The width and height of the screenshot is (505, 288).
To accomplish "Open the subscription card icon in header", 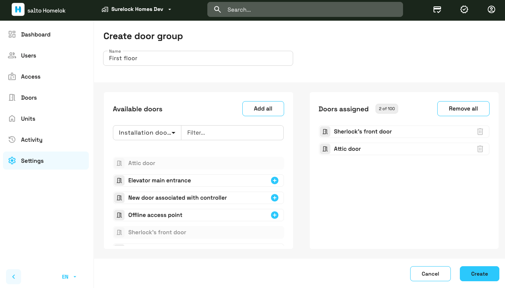I will pos(437,9).
